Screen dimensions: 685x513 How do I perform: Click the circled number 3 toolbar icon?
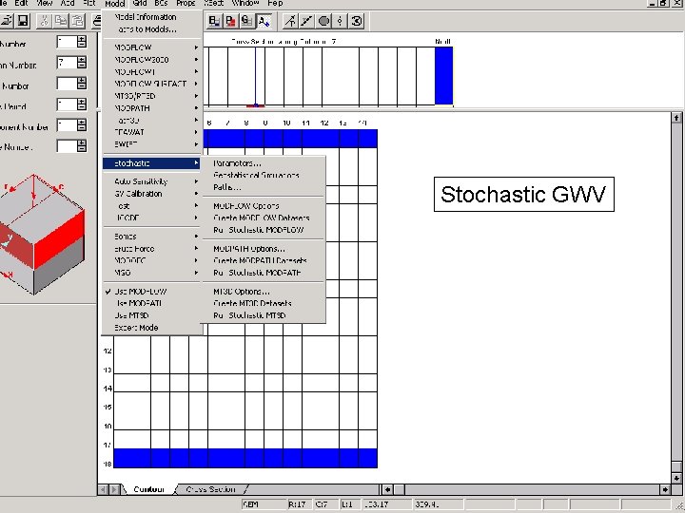(357, 21)
